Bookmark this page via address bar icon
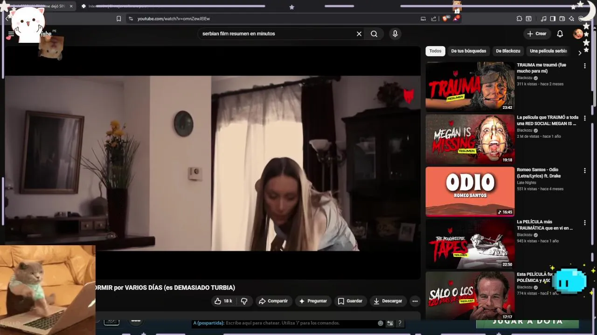The height and width of the screenshot is (335, 597). click(x=118, y=19)
